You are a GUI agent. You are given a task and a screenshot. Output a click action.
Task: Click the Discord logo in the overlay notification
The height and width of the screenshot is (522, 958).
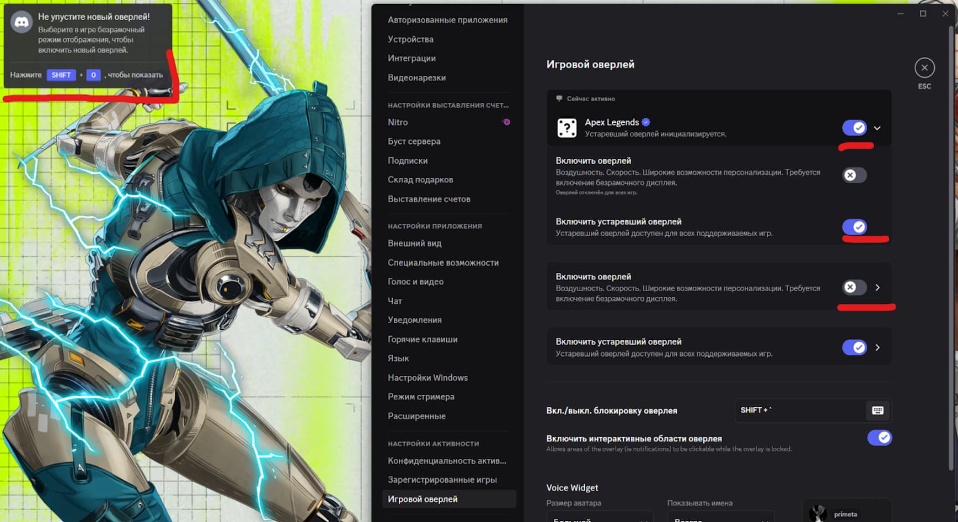pos(22,23)
